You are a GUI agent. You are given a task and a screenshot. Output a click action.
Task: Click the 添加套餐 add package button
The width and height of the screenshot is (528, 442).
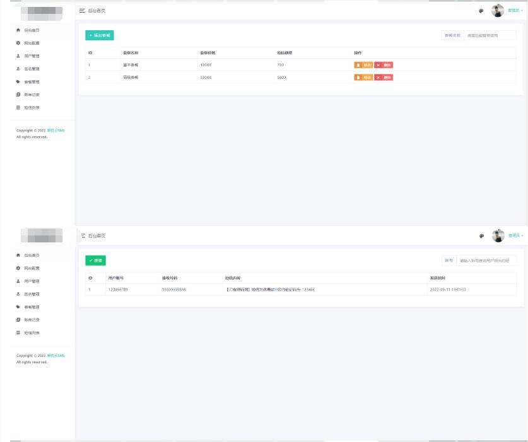click(x=100, y=36)
